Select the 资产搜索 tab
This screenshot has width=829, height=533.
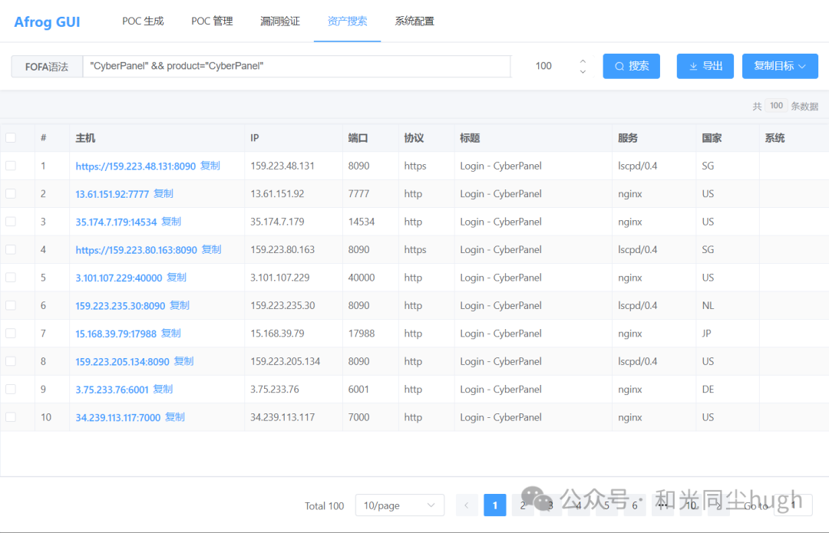click(x=348, y=21)
